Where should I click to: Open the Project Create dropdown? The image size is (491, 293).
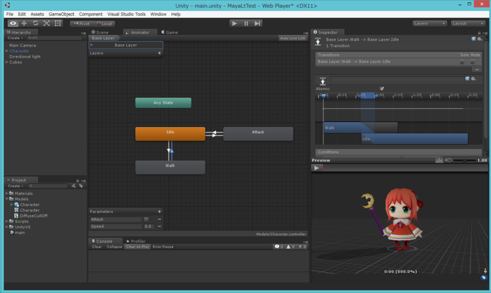(x=15, y=186)
